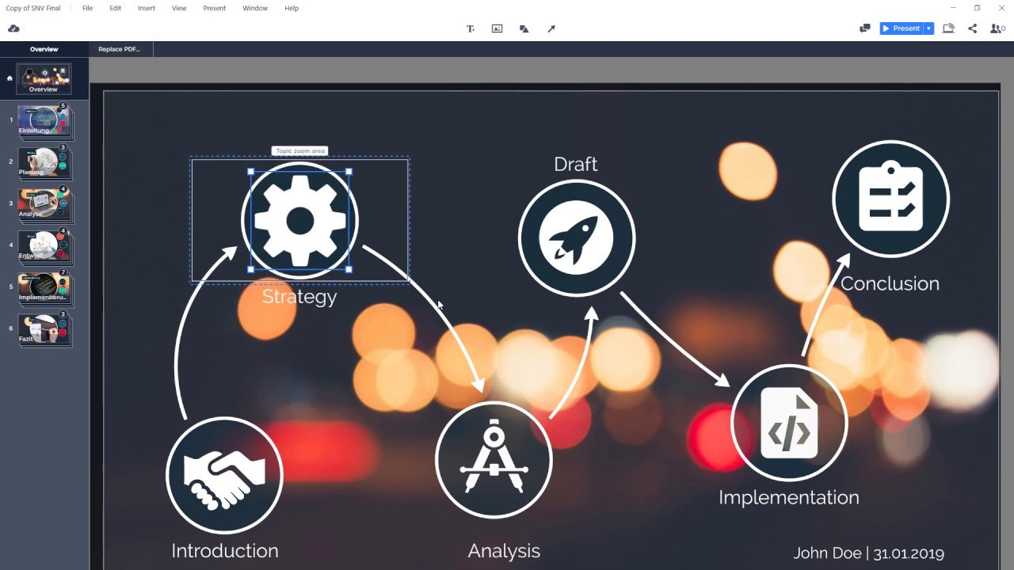The width and height of the screenshot is (1014, 570).
Task: Share the presentation
Action: point(973,28)
